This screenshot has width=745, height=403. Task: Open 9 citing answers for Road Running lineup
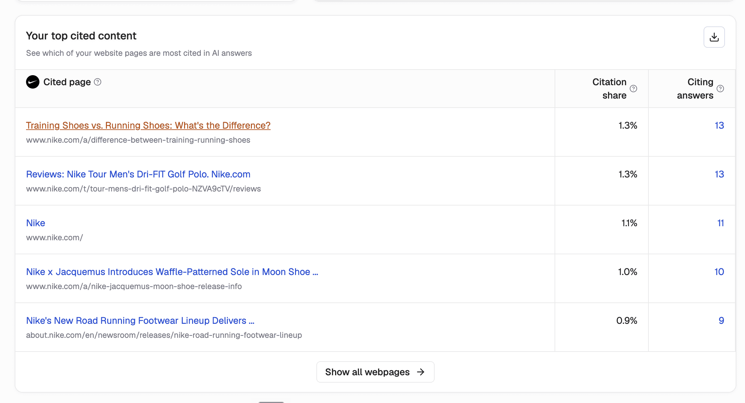[x=721, y=320]
